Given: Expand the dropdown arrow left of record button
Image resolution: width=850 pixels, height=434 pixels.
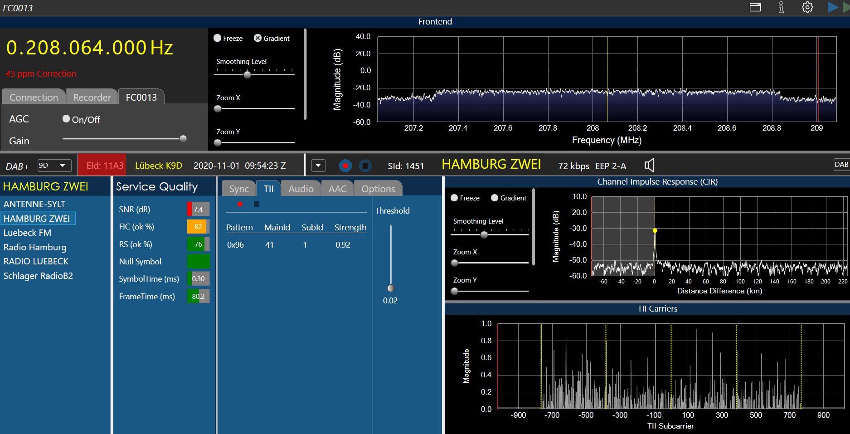Looking at the screenshot, I should (318, 166).
